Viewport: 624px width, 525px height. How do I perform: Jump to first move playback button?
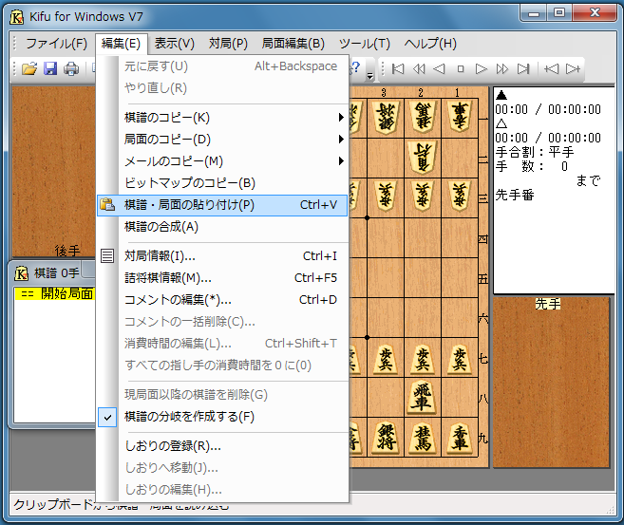click(x=398, y=68)
